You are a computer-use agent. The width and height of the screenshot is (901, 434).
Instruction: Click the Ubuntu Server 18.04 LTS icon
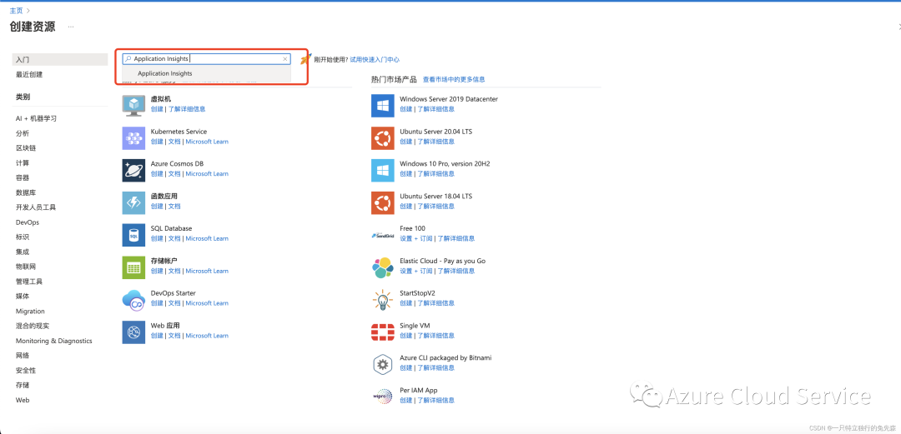[x=383, y=202]
